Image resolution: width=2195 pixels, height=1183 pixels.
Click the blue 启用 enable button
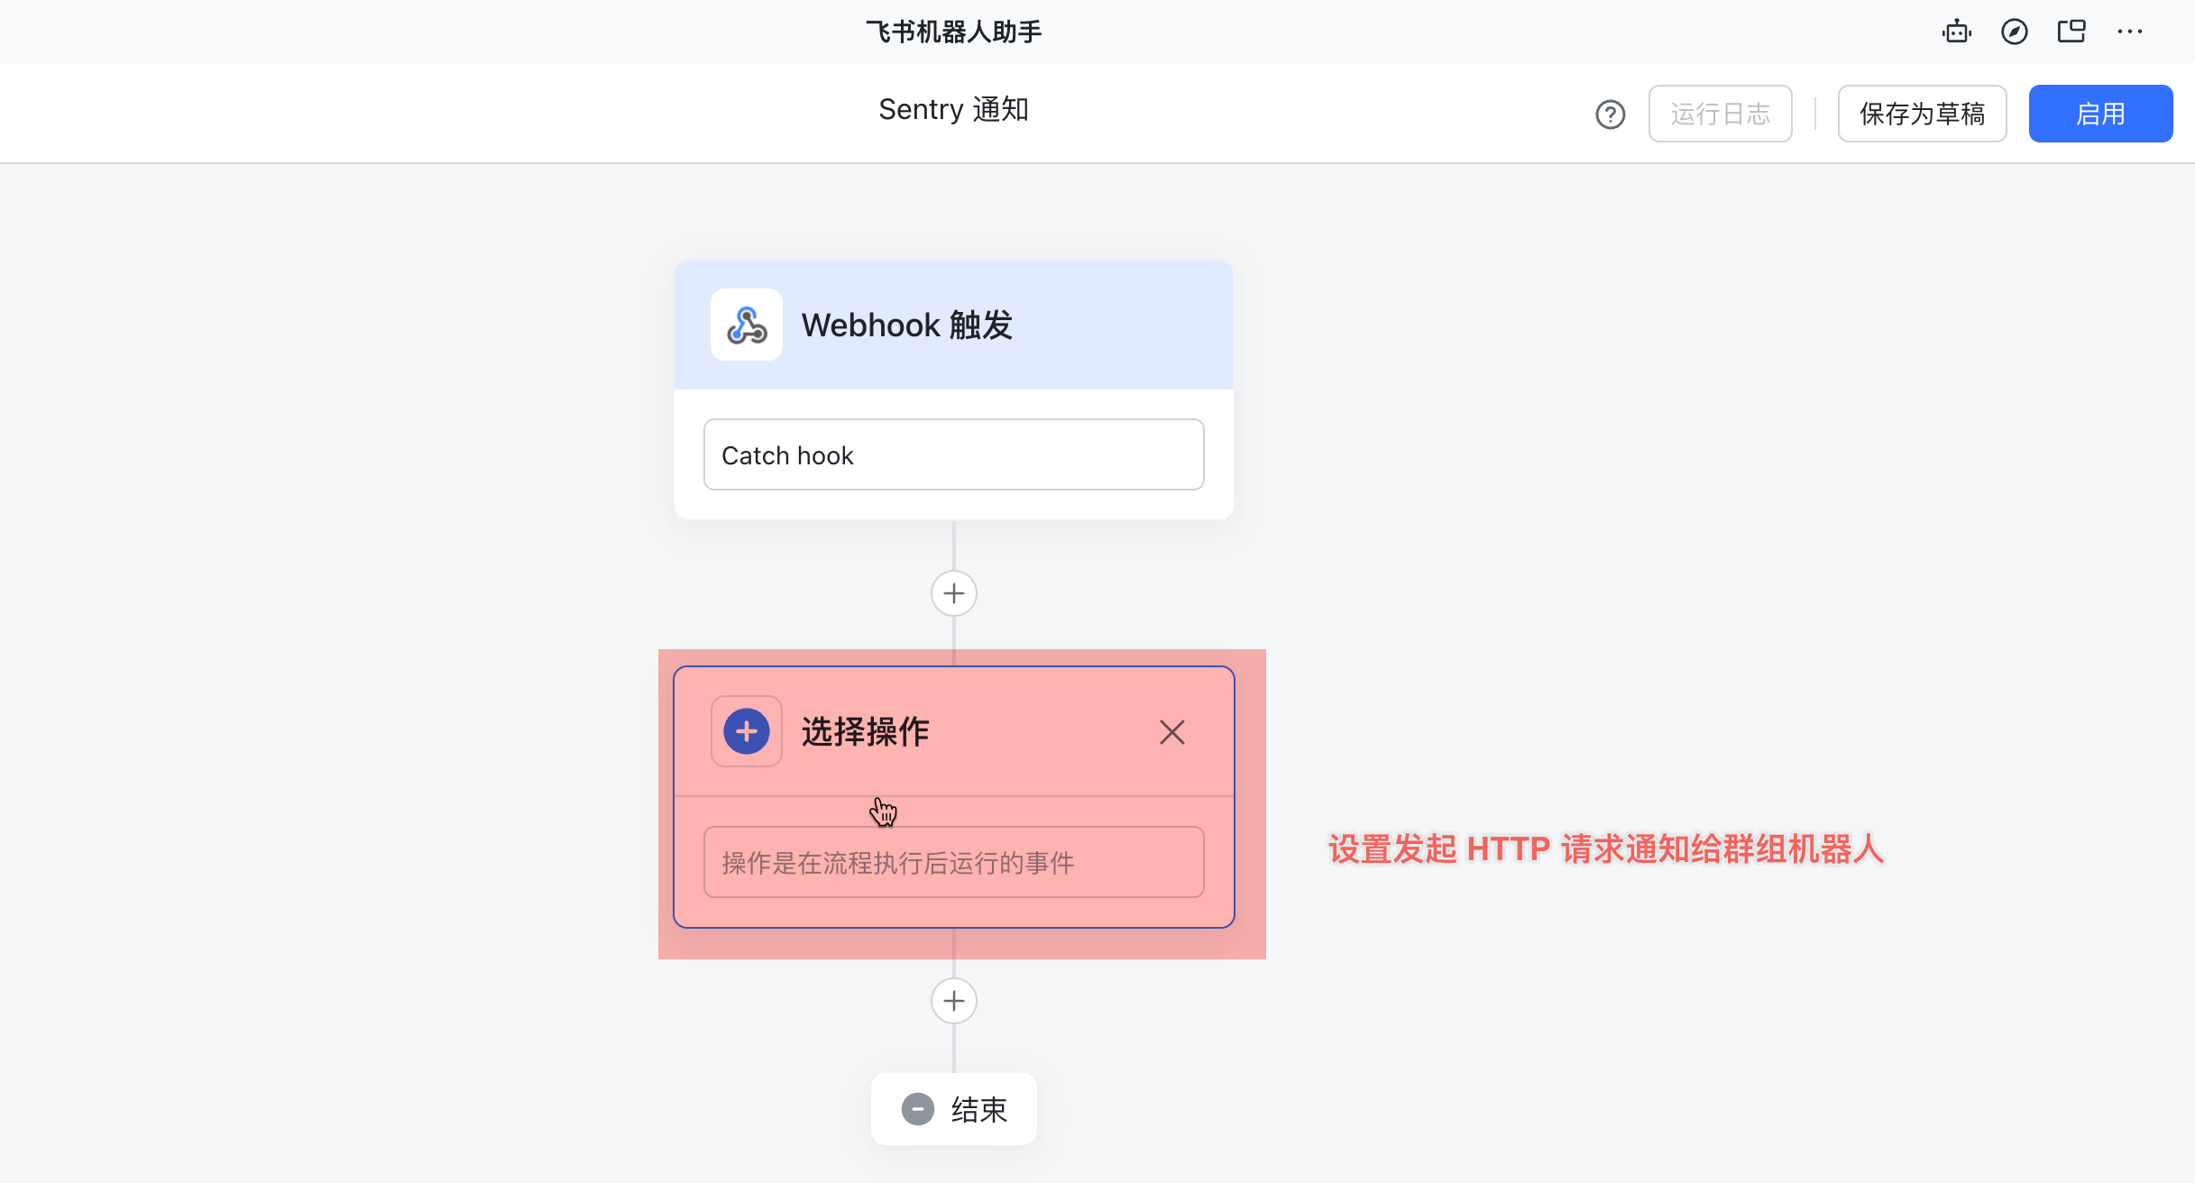(x=2100, y=114)
